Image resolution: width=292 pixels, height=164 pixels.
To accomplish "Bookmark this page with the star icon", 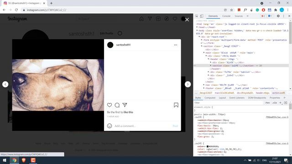I will [x=231, y=10].
